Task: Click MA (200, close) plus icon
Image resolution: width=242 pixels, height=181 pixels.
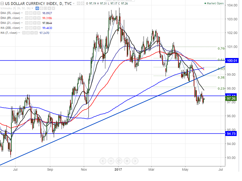Action: click(x=35, y=28)
